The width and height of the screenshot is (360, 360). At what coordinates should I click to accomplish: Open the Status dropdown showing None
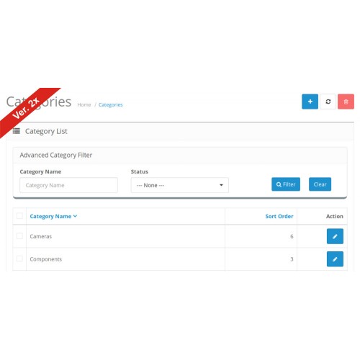coord(180,185)
